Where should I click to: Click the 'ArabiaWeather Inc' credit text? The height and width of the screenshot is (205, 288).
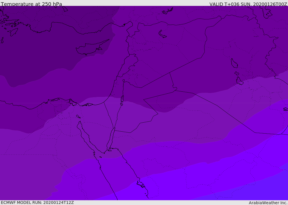pyautogui.click(x=268, y=203)
